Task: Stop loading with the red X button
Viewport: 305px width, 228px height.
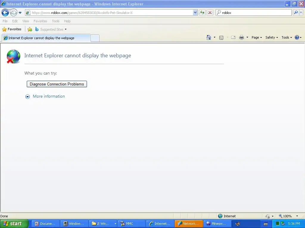Action: click(x=210, y=13)
